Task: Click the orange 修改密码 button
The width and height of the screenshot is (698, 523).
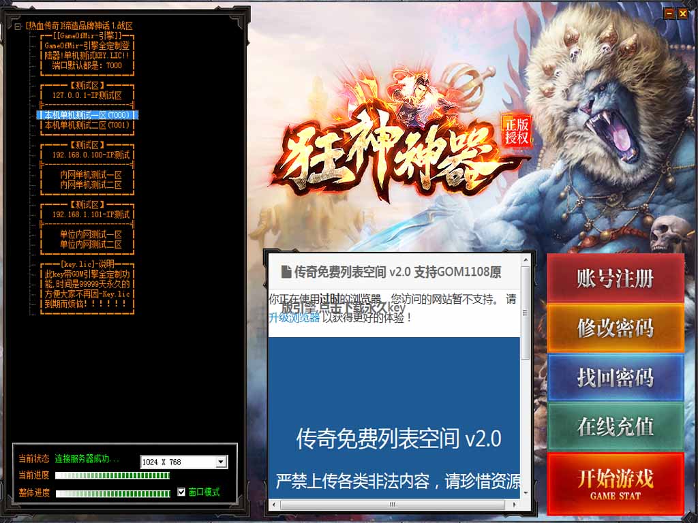Action: 615,328
